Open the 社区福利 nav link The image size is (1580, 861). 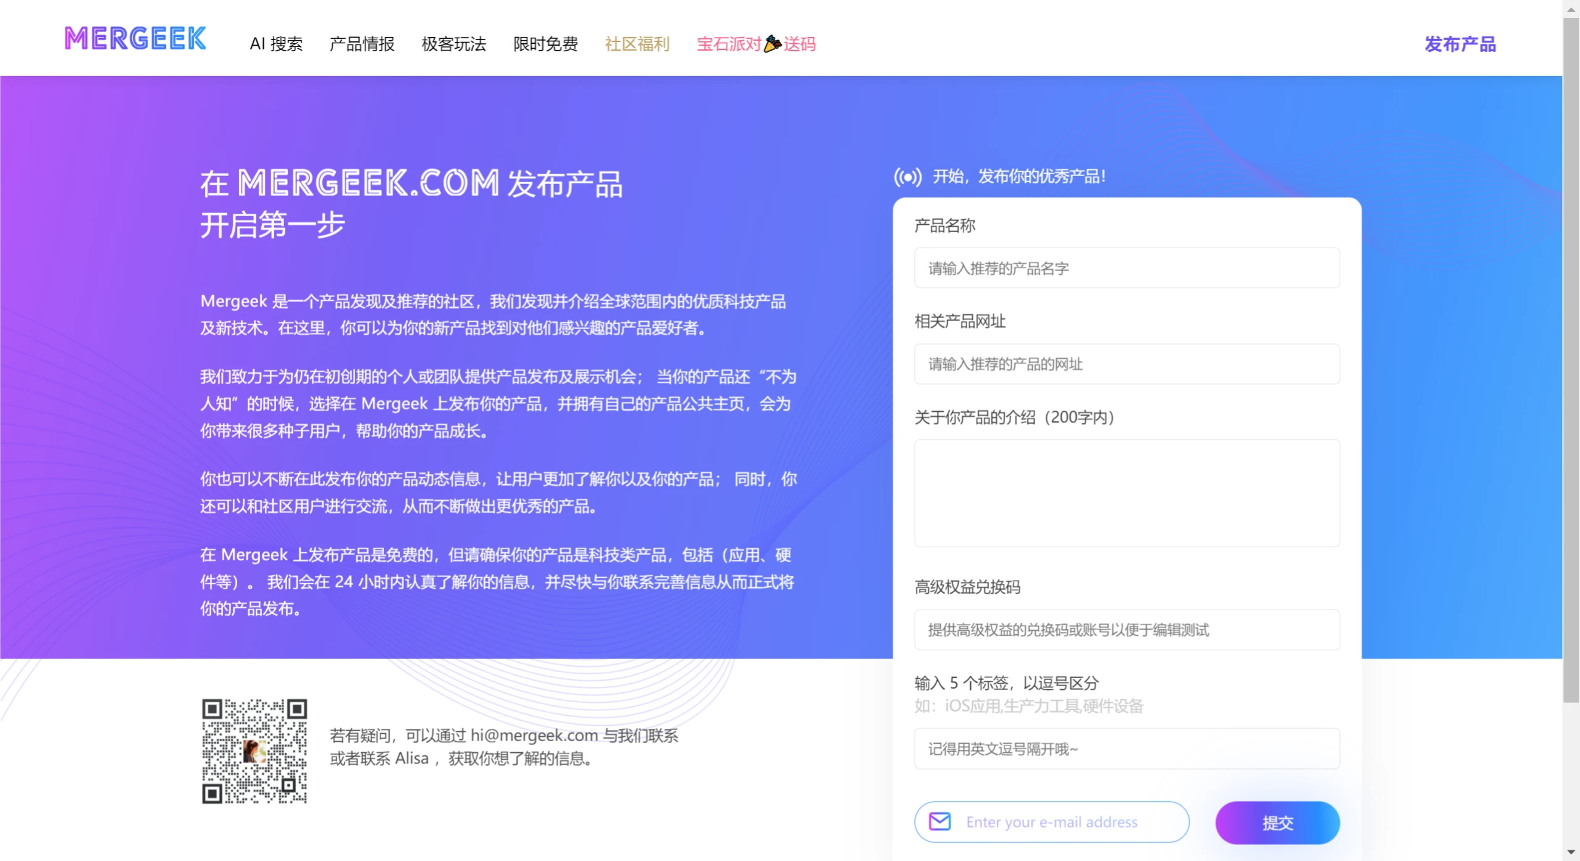point(637,44)
